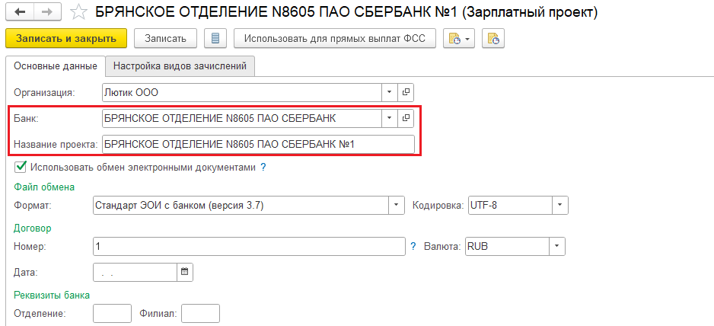714x326 pixels.
Task: Expand the Организация dropdown list
Action: point(389,92)
